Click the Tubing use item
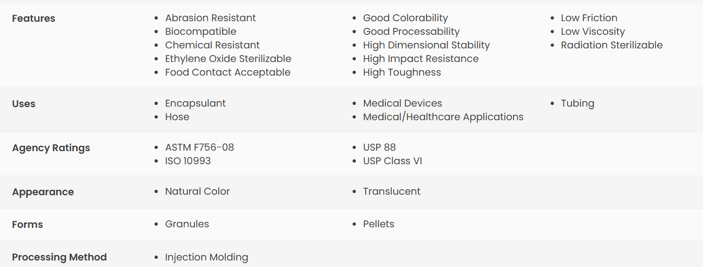Viewport: 703px width, 267px height. (x=577, y=103)
